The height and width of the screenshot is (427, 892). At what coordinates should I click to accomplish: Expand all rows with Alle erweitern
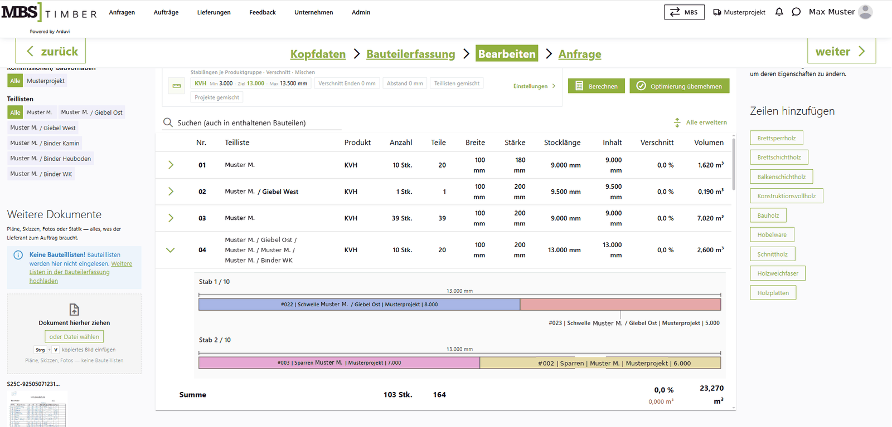coord(700,122)
